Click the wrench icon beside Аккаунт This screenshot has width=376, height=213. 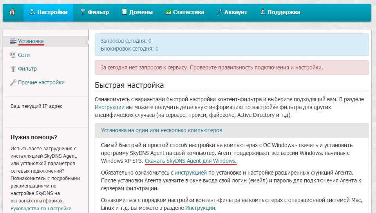coord(219,12)
